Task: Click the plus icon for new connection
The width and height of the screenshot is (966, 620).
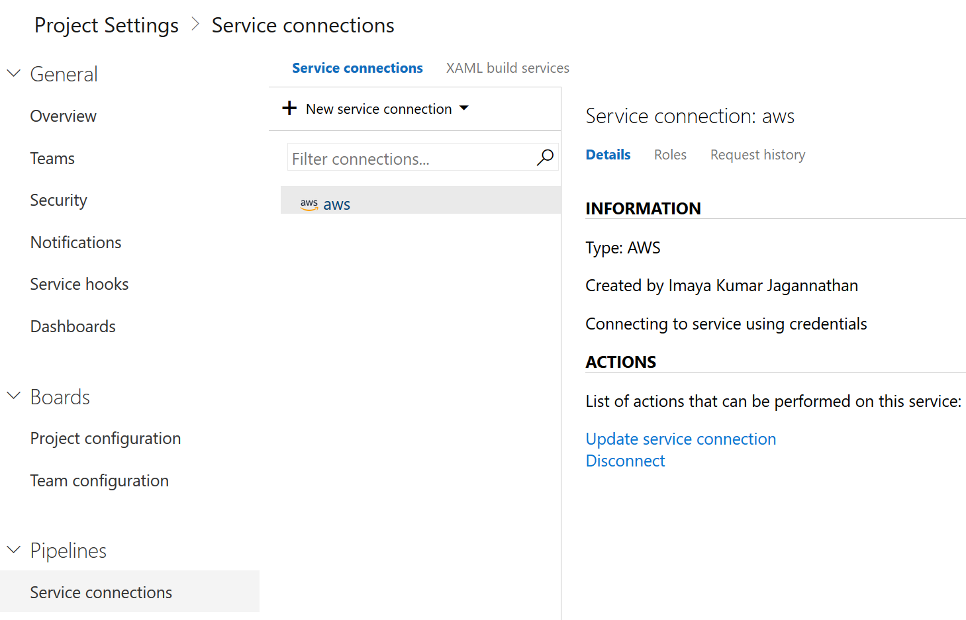Action: tap(289, 108)
